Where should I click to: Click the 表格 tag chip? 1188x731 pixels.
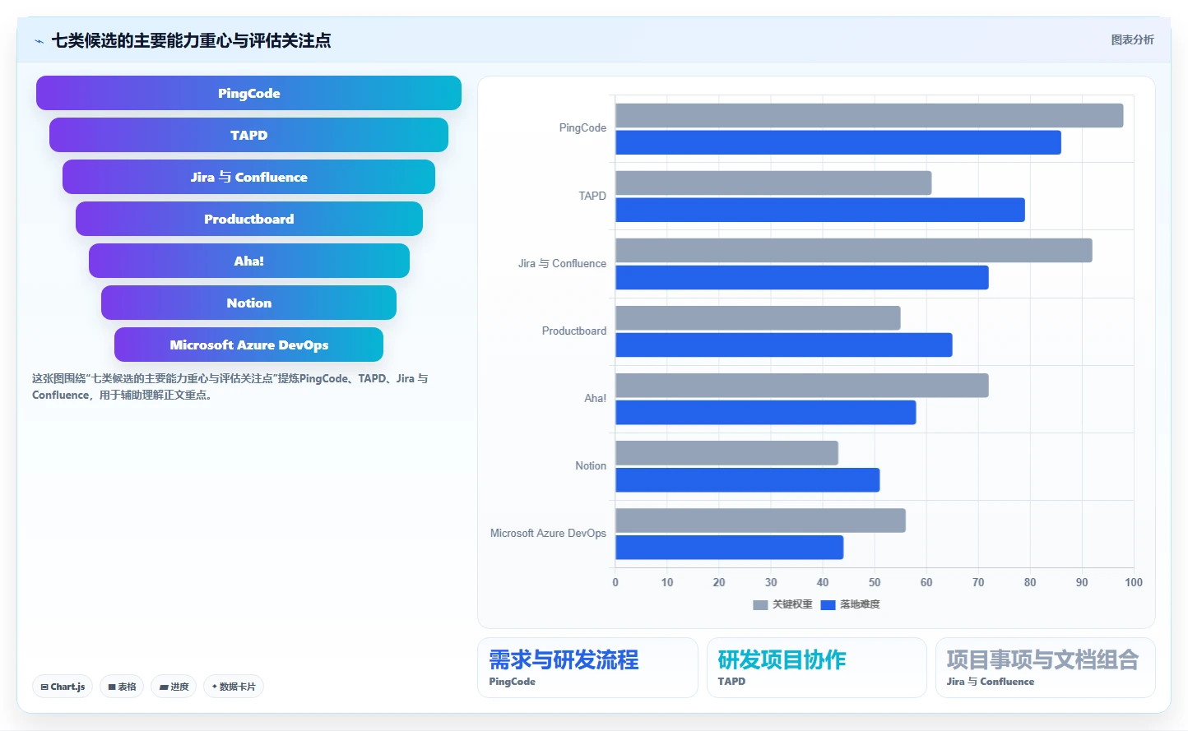122,687
